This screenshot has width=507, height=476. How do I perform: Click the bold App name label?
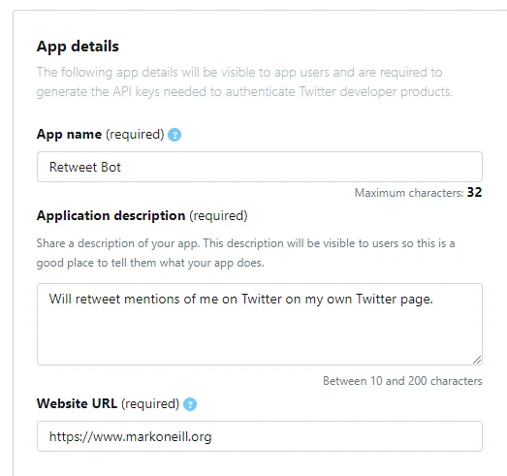coord(69,134)
